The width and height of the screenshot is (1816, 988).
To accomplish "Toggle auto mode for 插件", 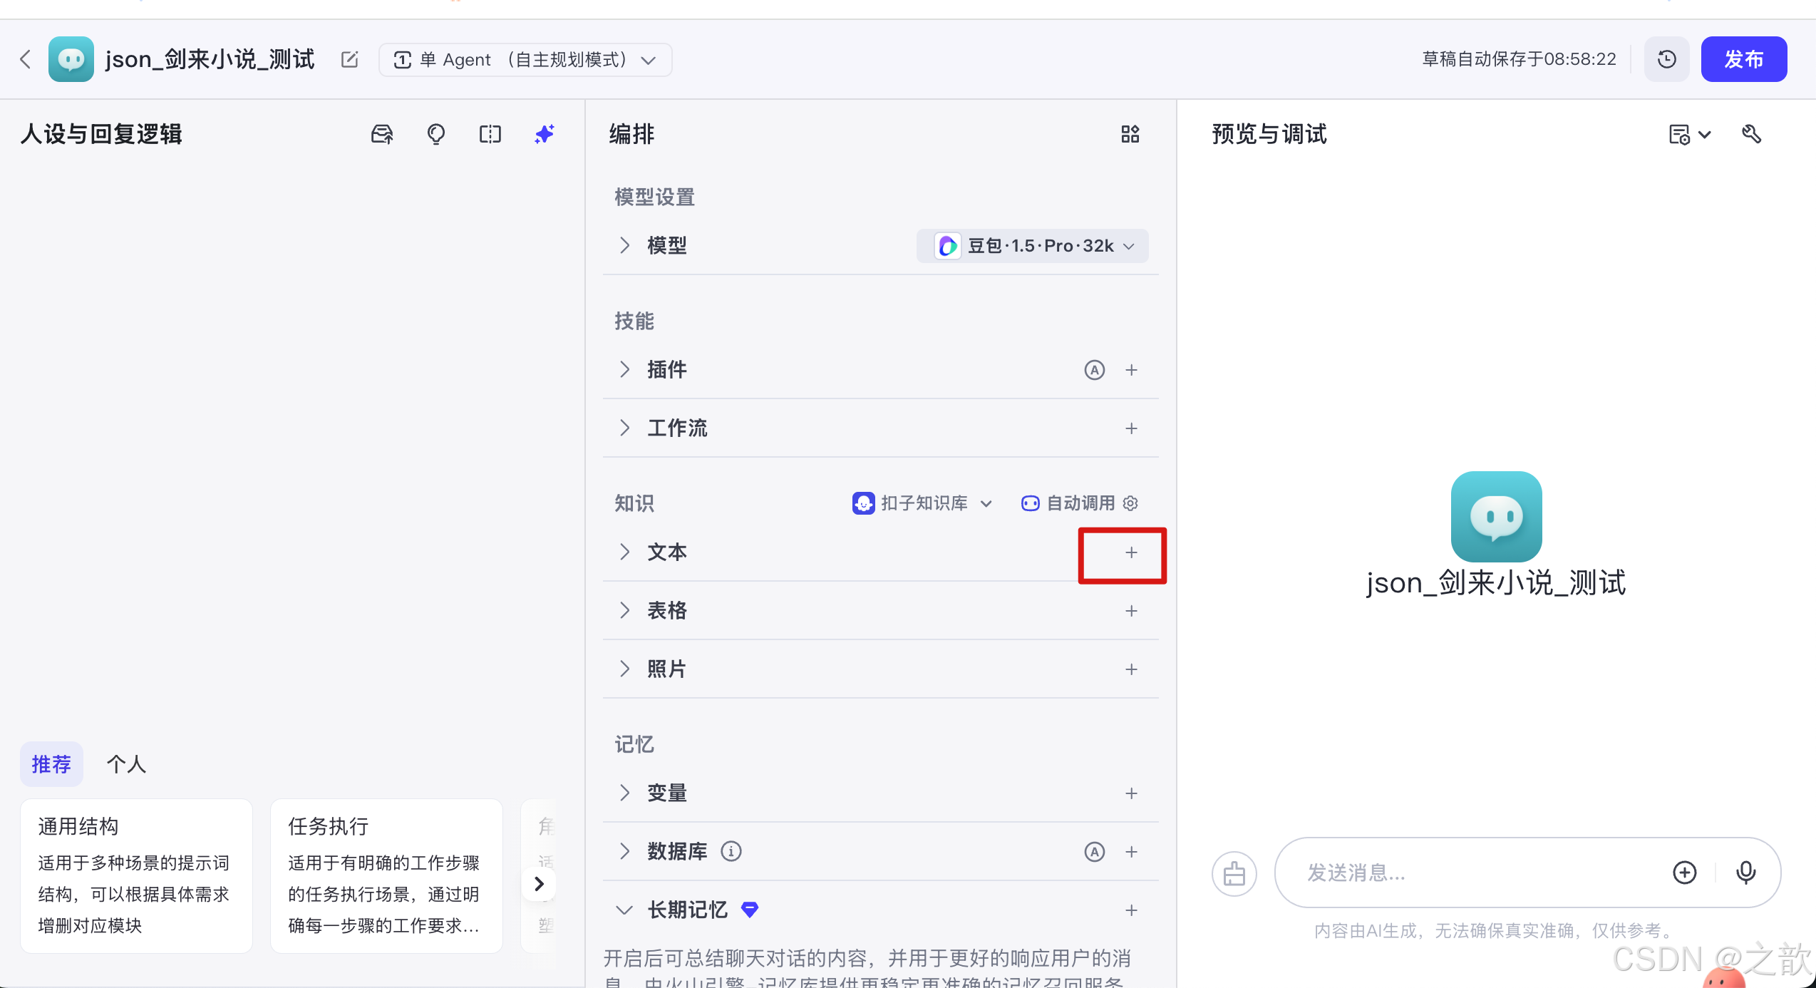I will coord(1095,370).
